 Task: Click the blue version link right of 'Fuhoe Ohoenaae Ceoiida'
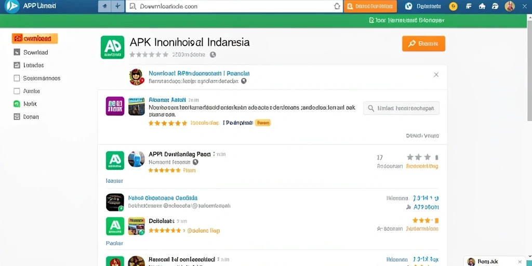pos(426,198)
